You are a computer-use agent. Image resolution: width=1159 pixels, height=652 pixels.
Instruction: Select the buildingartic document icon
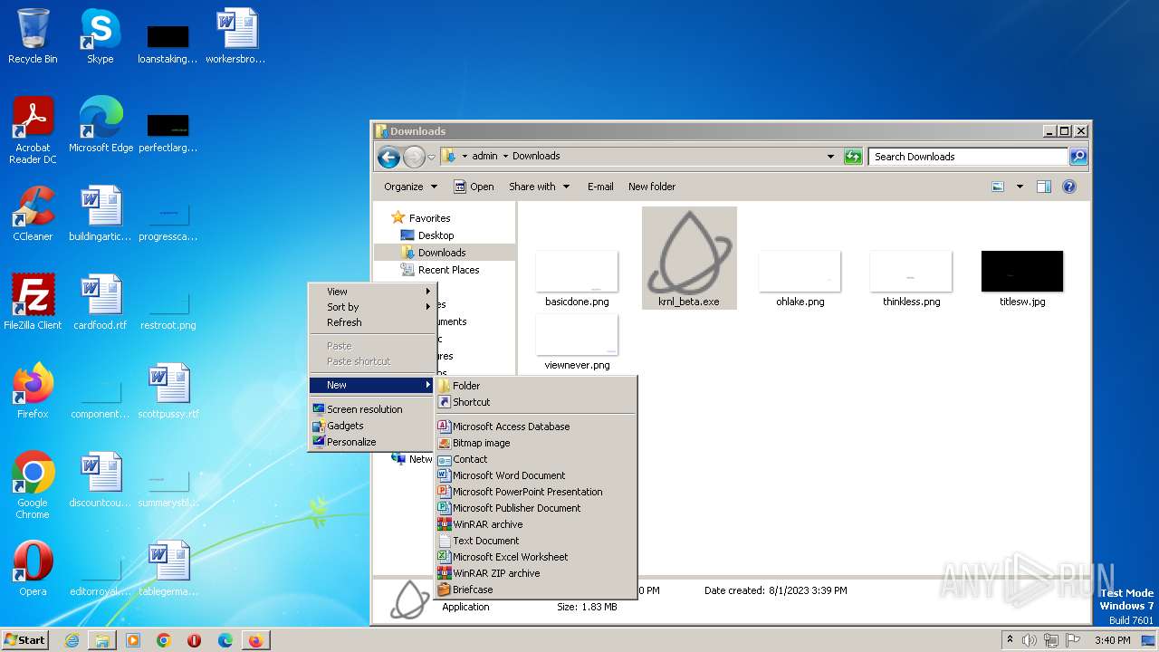point(101,213)
